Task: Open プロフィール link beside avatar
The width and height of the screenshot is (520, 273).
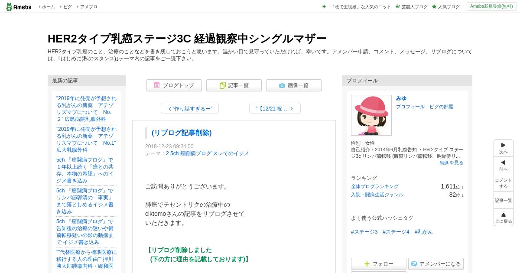Action: [410, 107]
